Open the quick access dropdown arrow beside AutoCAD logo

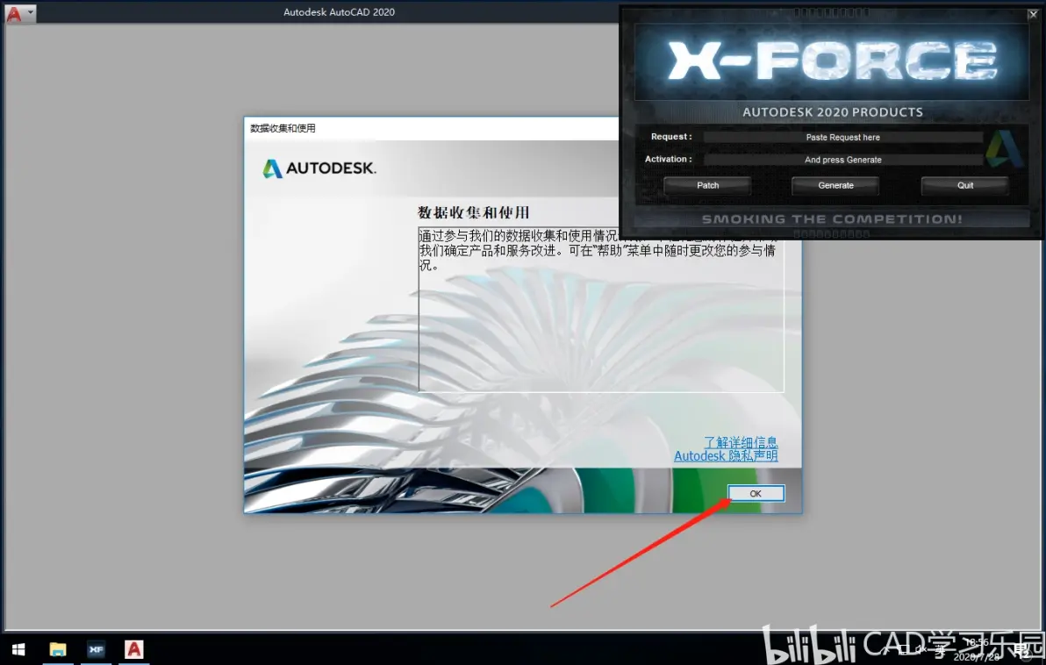pos(30,12)
